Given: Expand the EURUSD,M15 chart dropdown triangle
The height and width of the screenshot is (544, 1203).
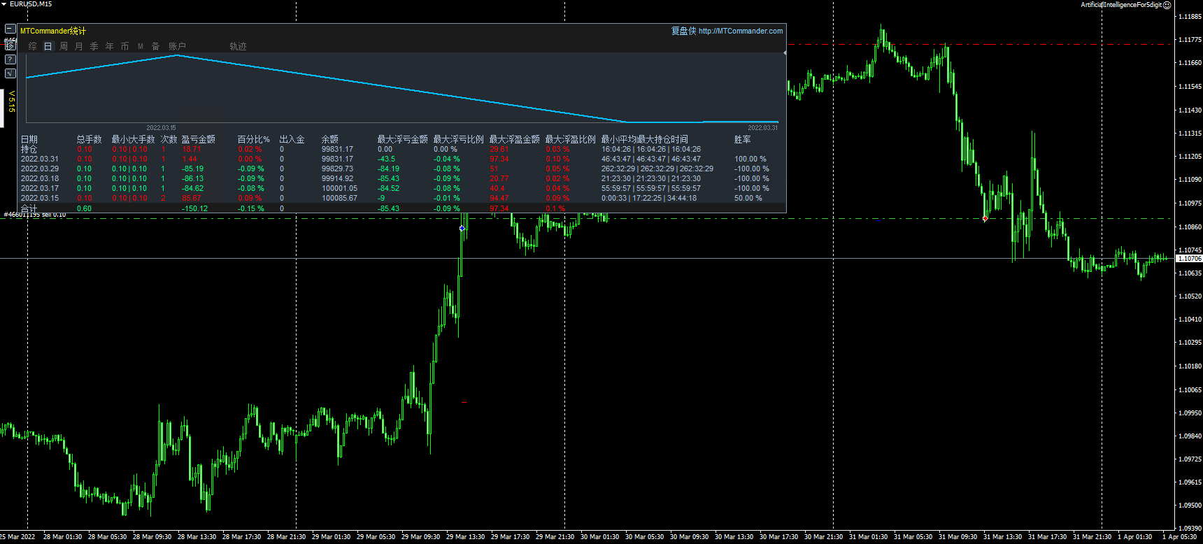Looking at the screenshot, I should [4, 4].
